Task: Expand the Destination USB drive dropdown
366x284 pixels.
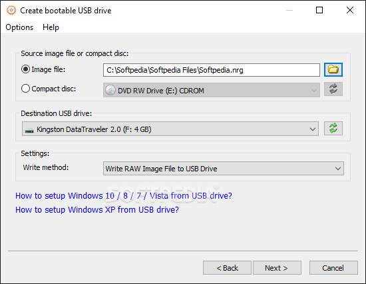Action: point(170,129)
